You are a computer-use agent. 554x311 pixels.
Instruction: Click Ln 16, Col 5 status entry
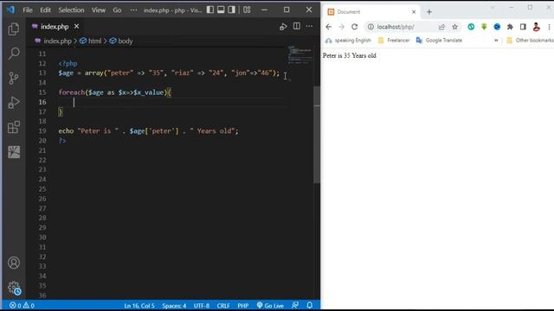[139, 306]
